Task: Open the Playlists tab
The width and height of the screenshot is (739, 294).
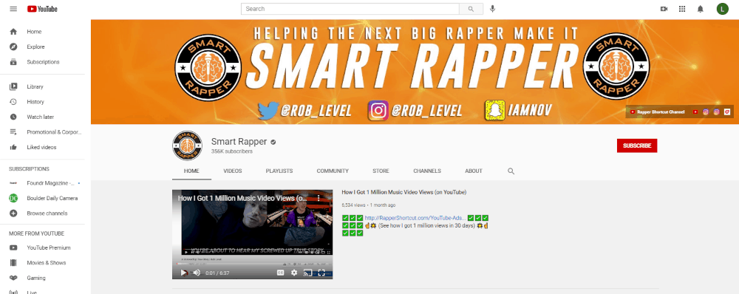Action: point(279,171)
